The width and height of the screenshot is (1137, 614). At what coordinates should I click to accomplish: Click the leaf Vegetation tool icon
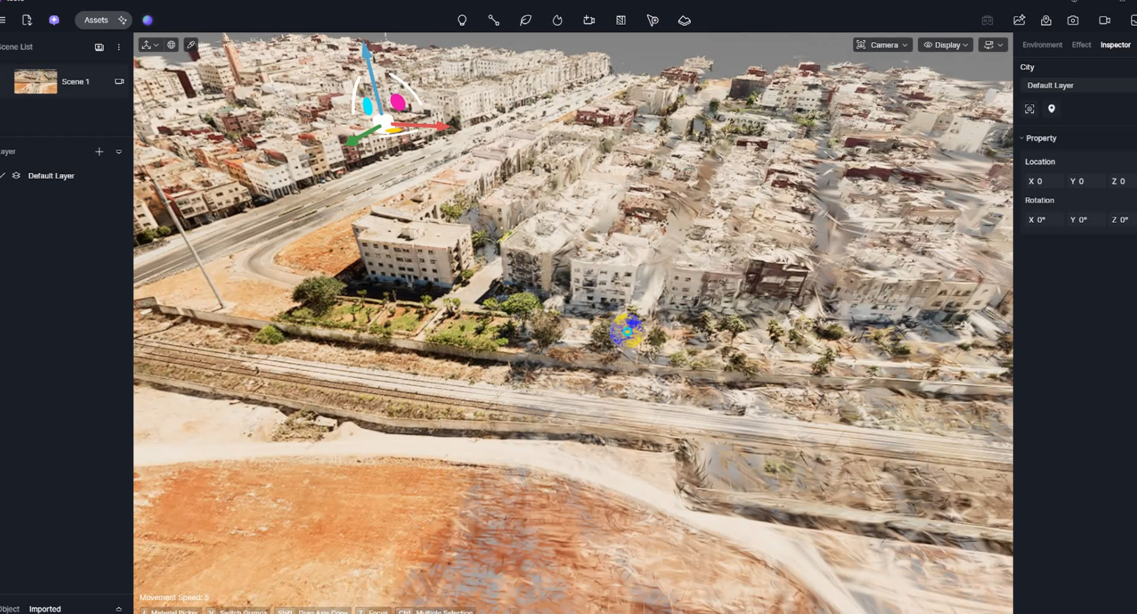click(x=526, y=20)
